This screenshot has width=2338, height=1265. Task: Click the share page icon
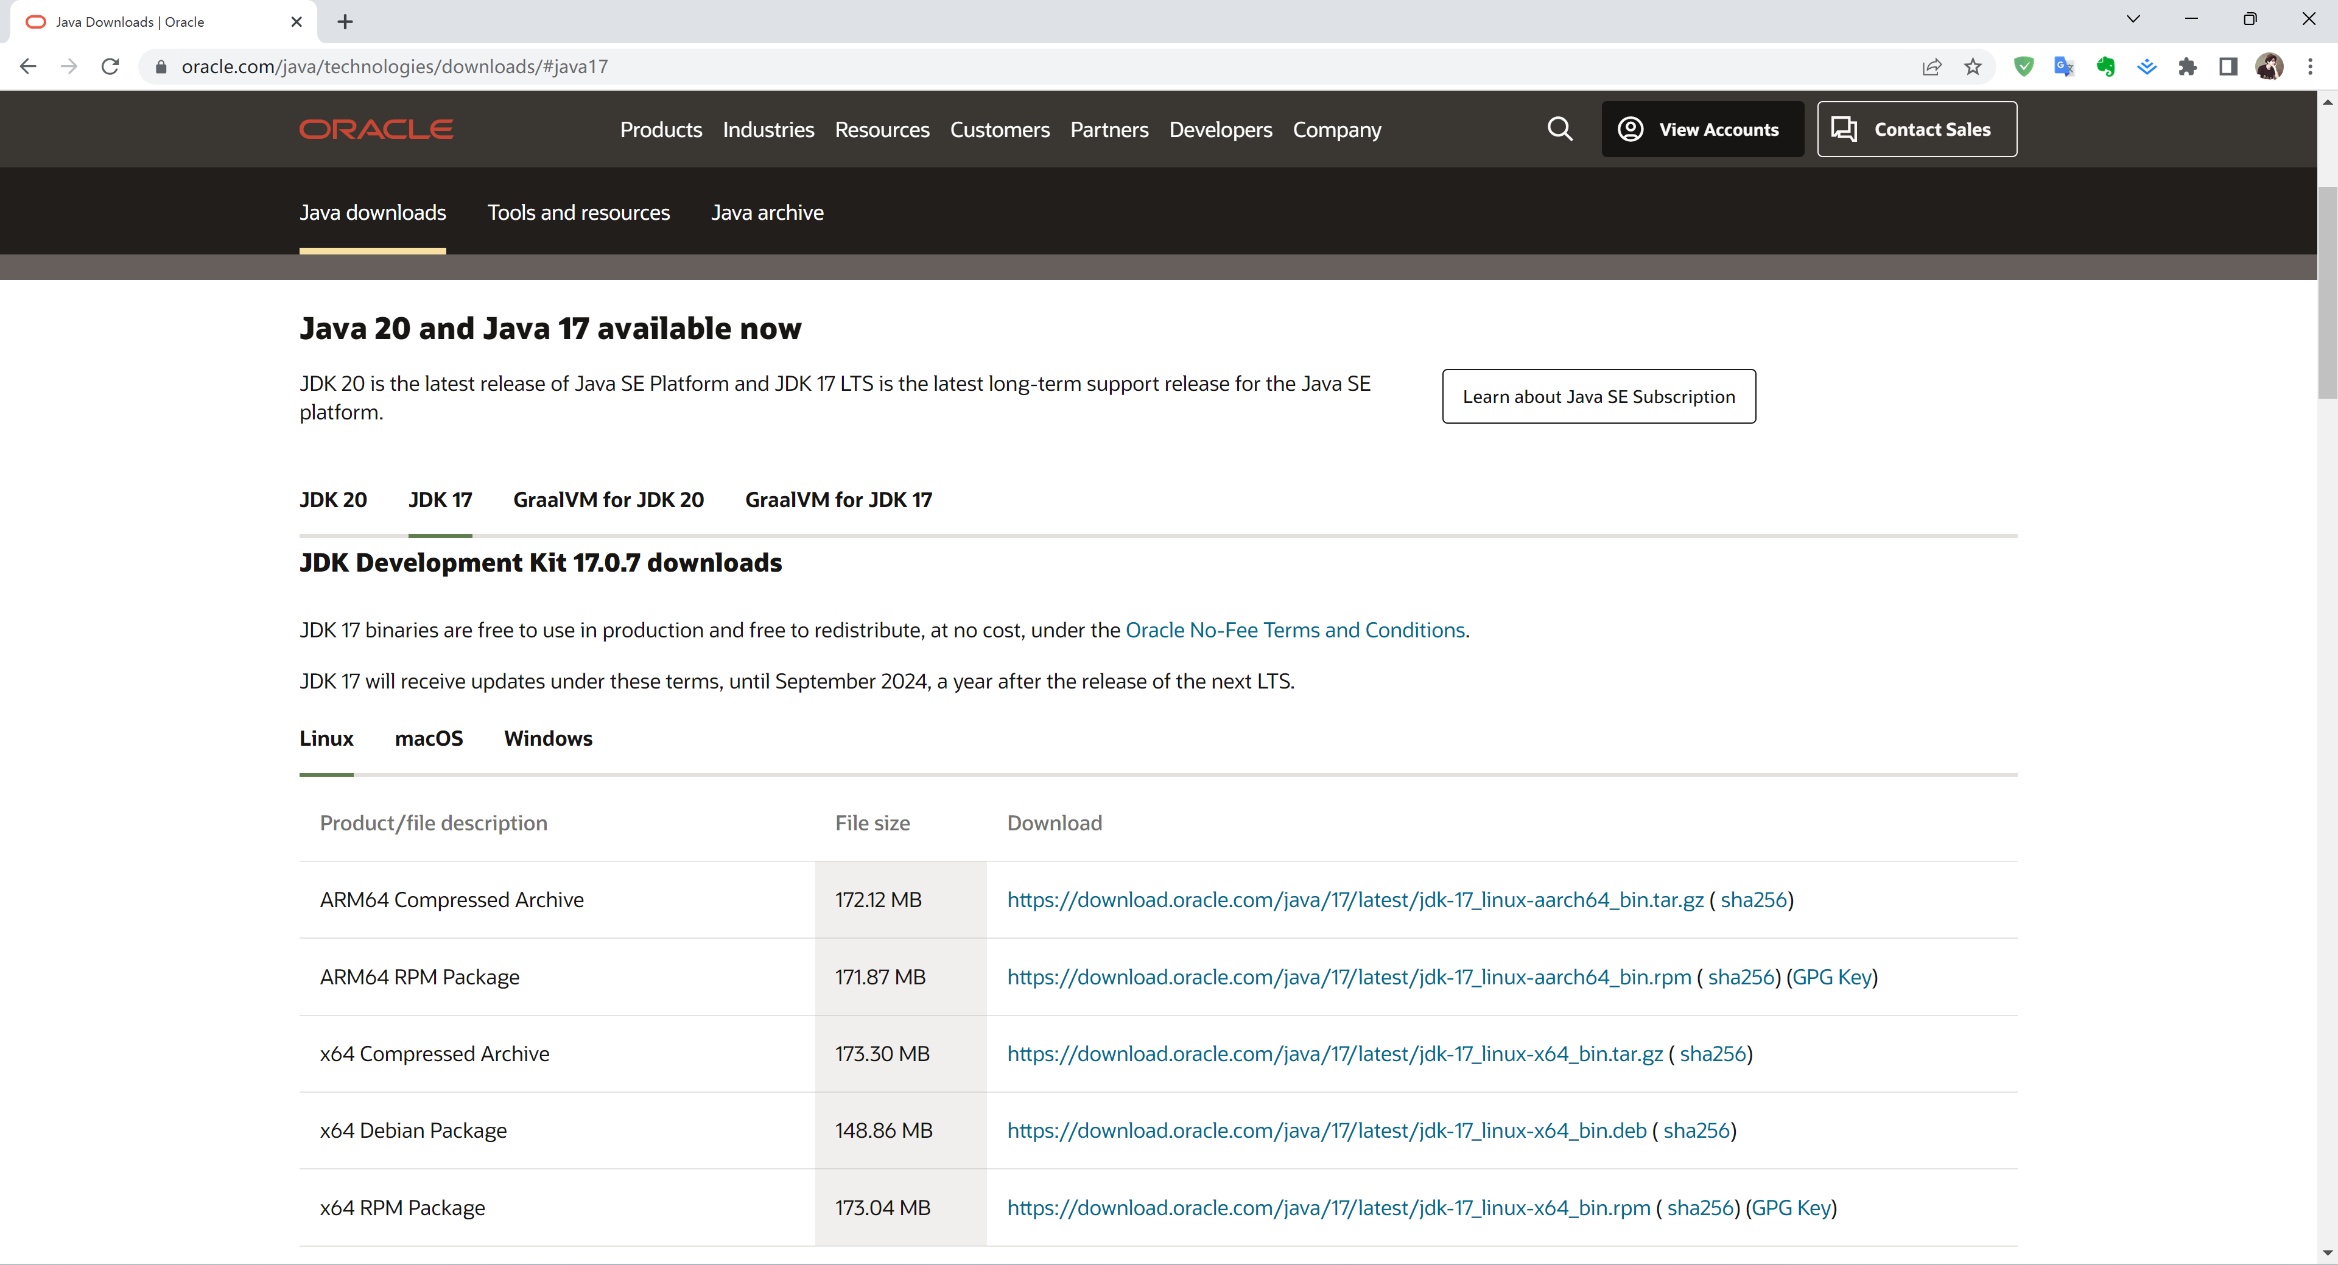click(1931, 66)
